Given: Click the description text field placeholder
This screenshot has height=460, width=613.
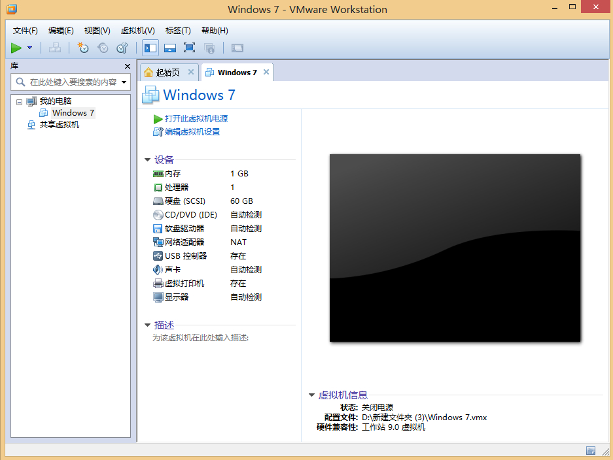Looking at the screenshot, I should pyautogui.click(x=201, y=338).
